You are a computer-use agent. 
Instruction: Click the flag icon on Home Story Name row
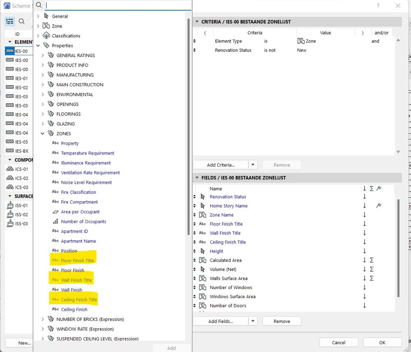pyautogui.click(x=379, y=206)
